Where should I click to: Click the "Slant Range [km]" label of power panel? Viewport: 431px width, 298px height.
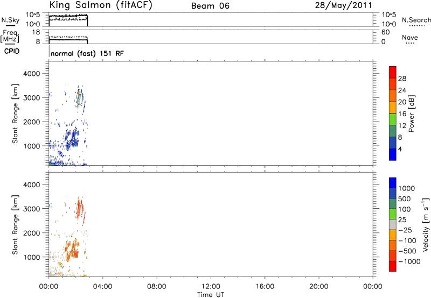(x=15, y=113)
